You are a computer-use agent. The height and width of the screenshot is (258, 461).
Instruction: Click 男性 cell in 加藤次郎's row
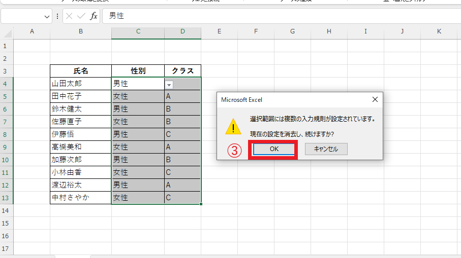click(x=138, y=160)
